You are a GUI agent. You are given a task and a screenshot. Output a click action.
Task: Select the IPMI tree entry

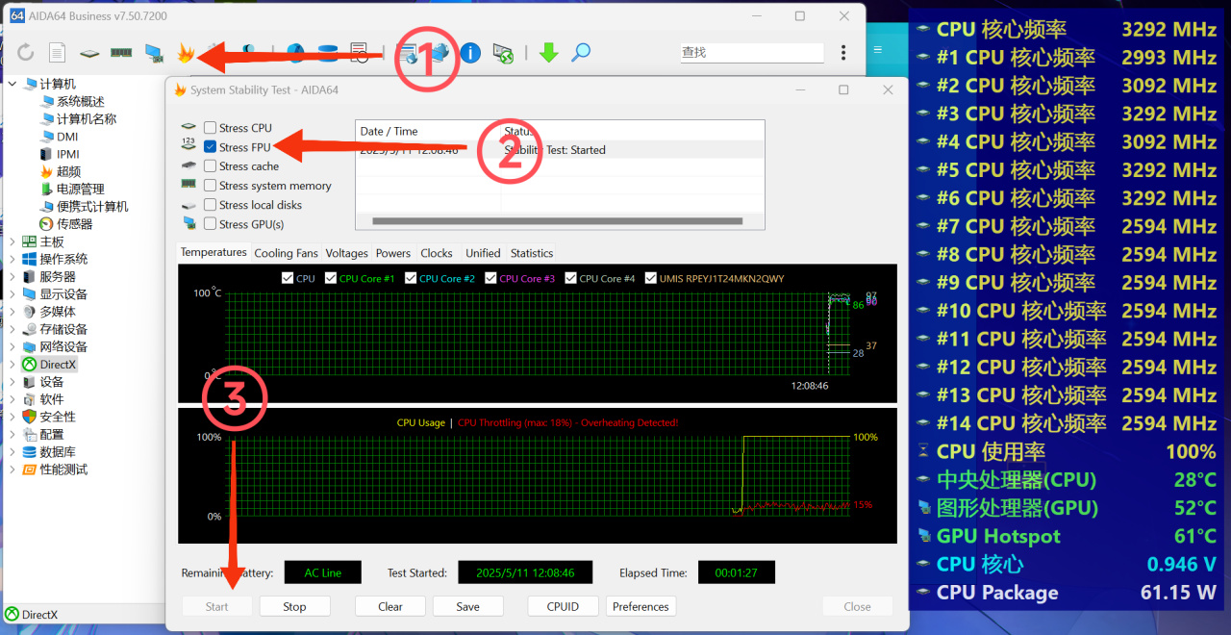point(68,154)
